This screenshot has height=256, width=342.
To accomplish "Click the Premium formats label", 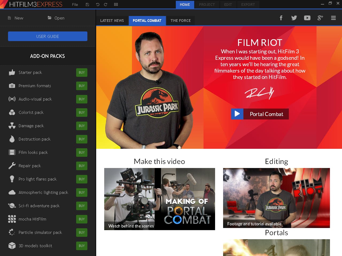I will tap(35, 86).
